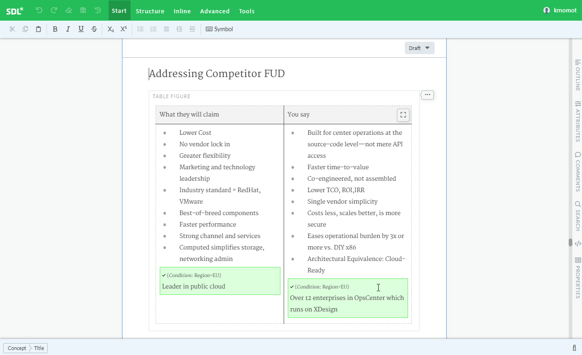This screenshot has width=582, height=355.
Task: Click the Region=EU condition above Leader in public cloud
Action: pyautogui.click(x=194, y=275)
